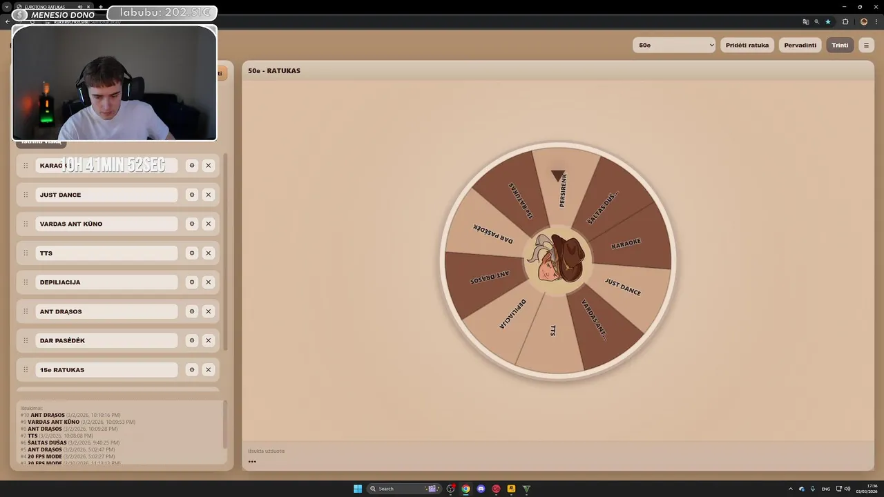Click the history log scrollbar
Image resolution: width=884 pixels, height=497 pixels.
pyautogui.click(x=224, y=423)
